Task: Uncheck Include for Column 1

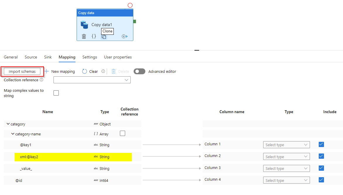Action: click(x=321, y=144)
